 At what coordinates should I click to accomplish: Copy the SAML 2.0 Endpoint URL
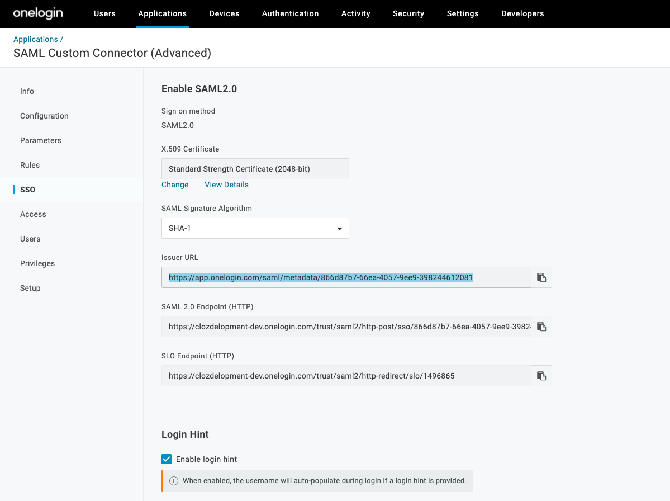point(540,326)
